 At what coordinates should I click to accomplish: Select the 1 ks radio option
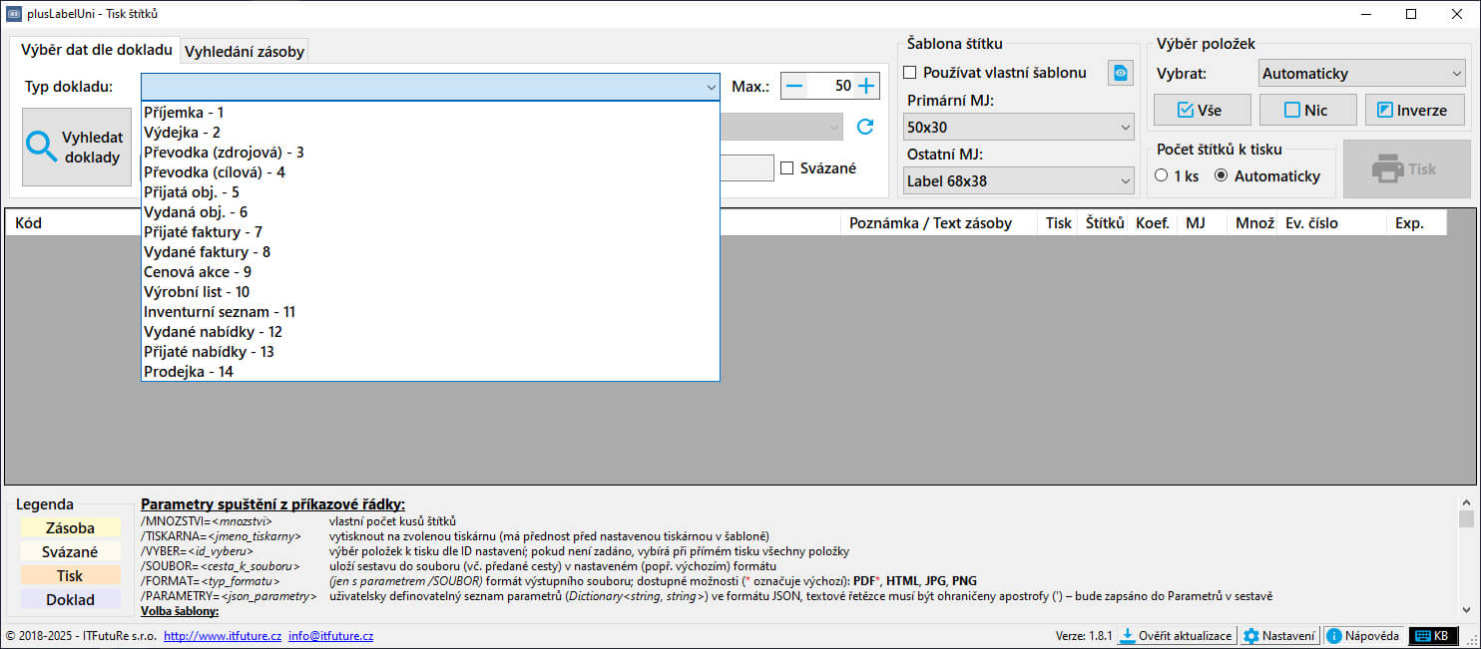click(1161, 176)
